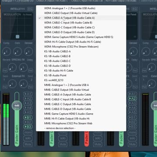The height and width of the screenshot is (157, 157).
Task: Choose WDM: CABLE Output (VB-Audio Virtual Cable)
Action: coord(81,13)
